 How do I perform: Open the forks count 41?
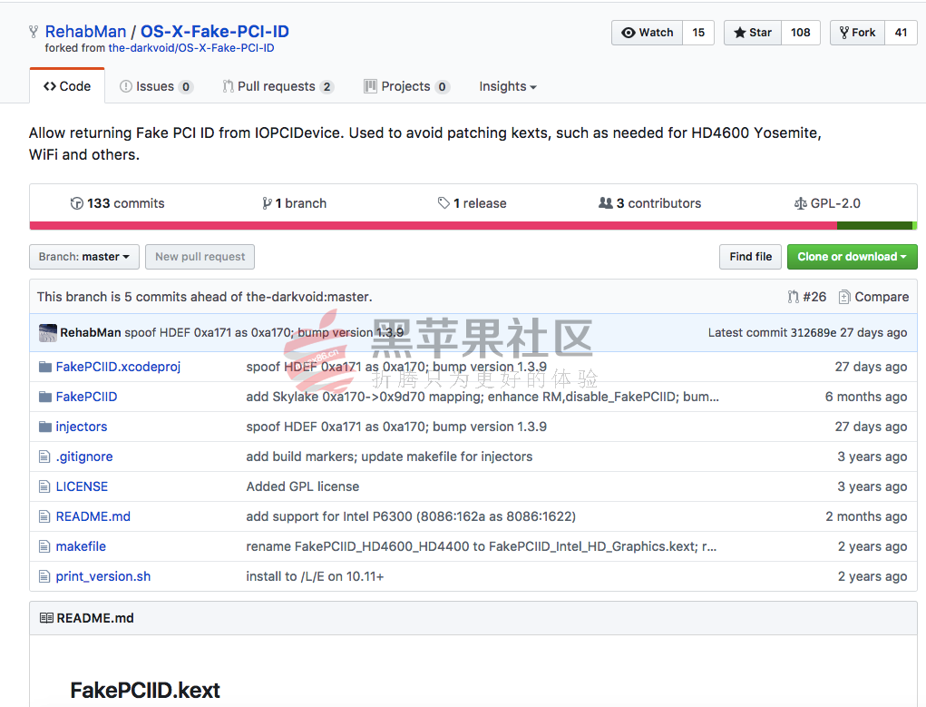(x=901, y=33)
